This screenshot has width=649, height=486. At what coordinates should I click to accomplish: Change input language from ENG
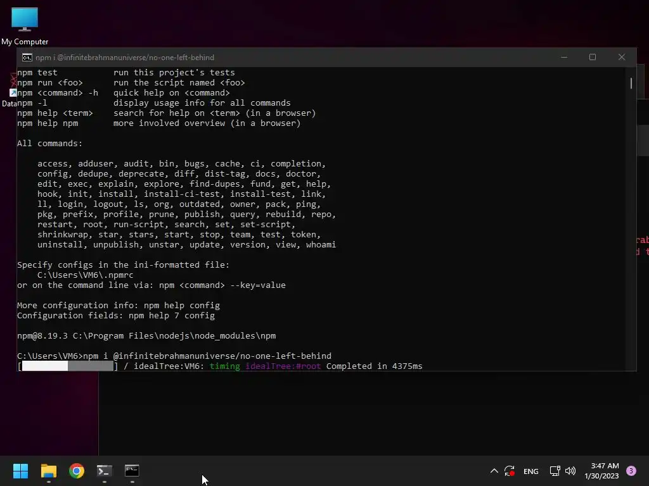[x=531, y=471]
